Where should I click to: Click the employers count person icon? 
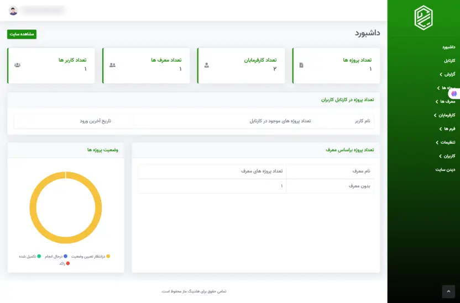click(x=207, y=65)
